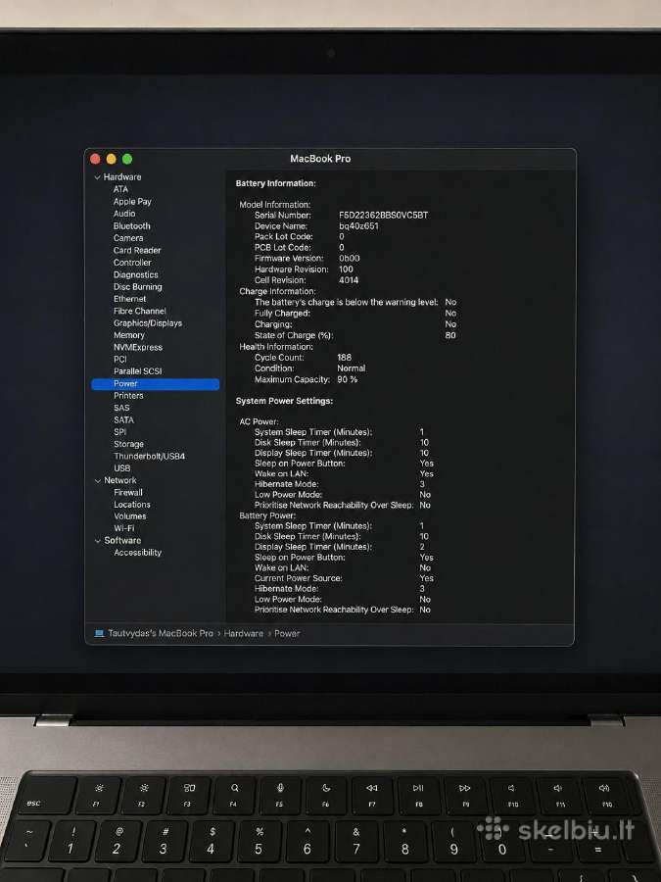Click Tautvydas's MacBook Pro path item
661x882 pixels.
click(161, 633)
